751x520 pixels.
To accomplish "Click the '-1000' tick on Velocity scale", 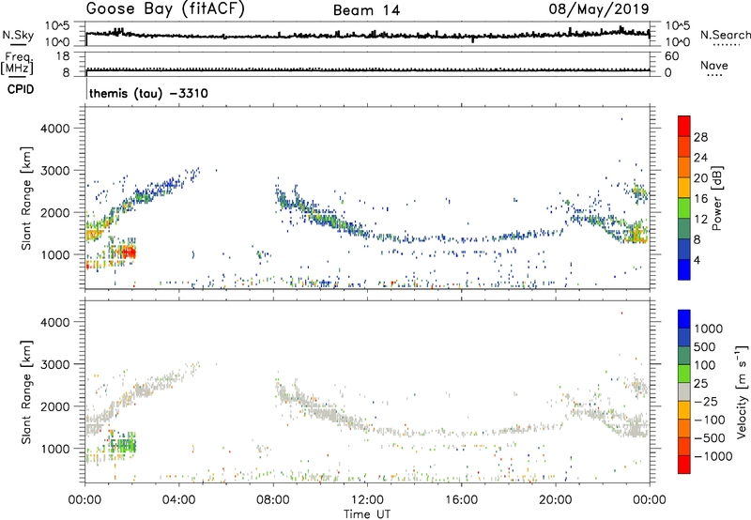I will tap(713, 456).
